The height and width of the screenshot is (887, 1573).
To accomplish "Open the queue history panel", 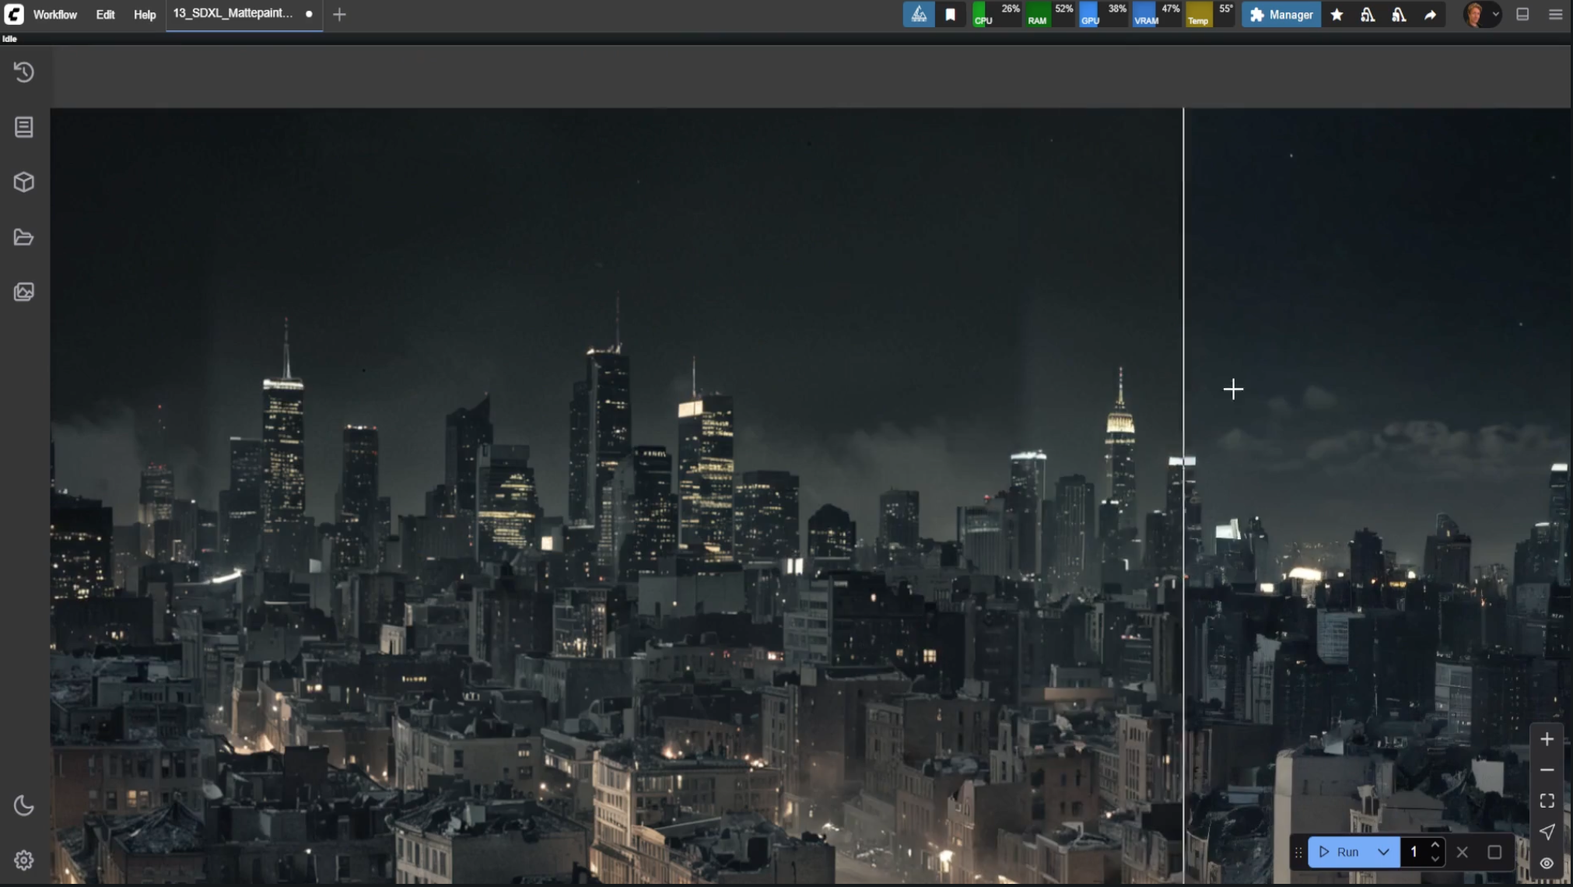I will (23, 72).
